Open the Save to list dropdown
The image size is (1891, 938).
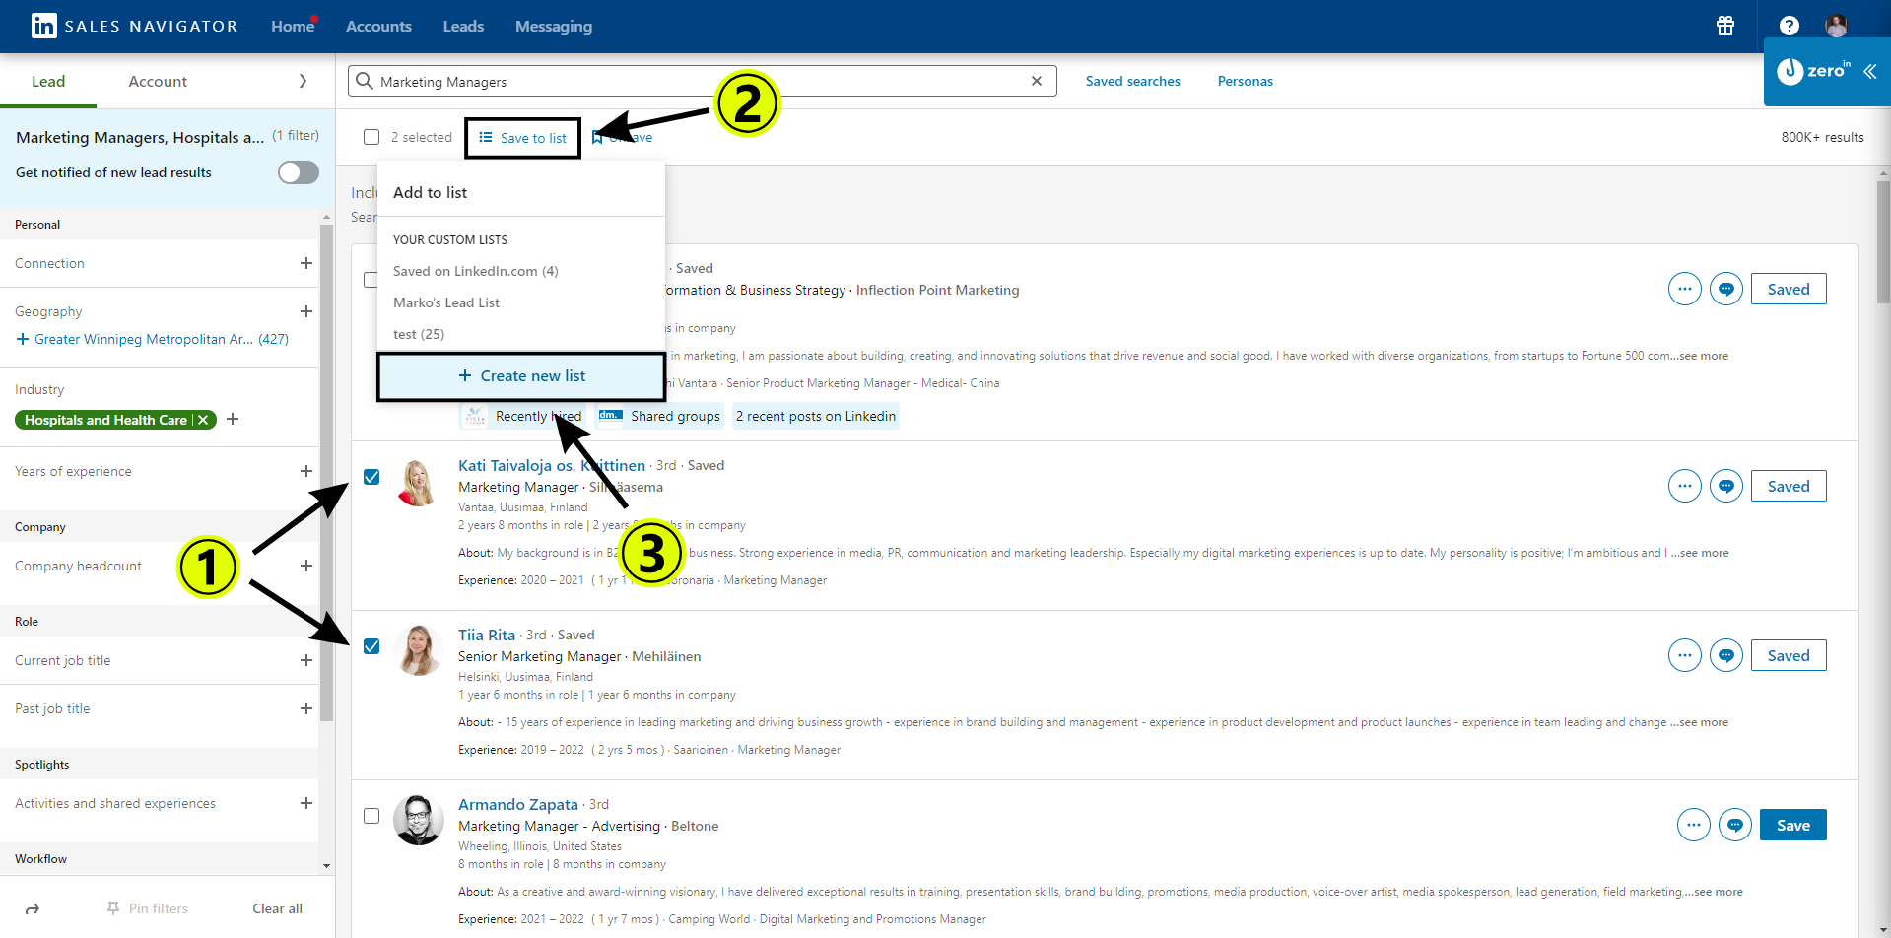(x=523, y=138)
